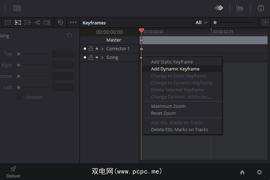Toggle Corrector 1 track lock
The width and height of the screenshot is (270, 180).
click(91, 49)
